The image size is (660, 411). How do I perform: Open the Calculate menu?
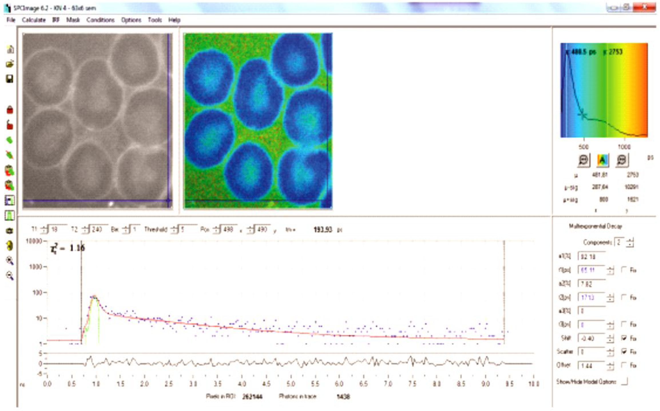click(34, 20)
